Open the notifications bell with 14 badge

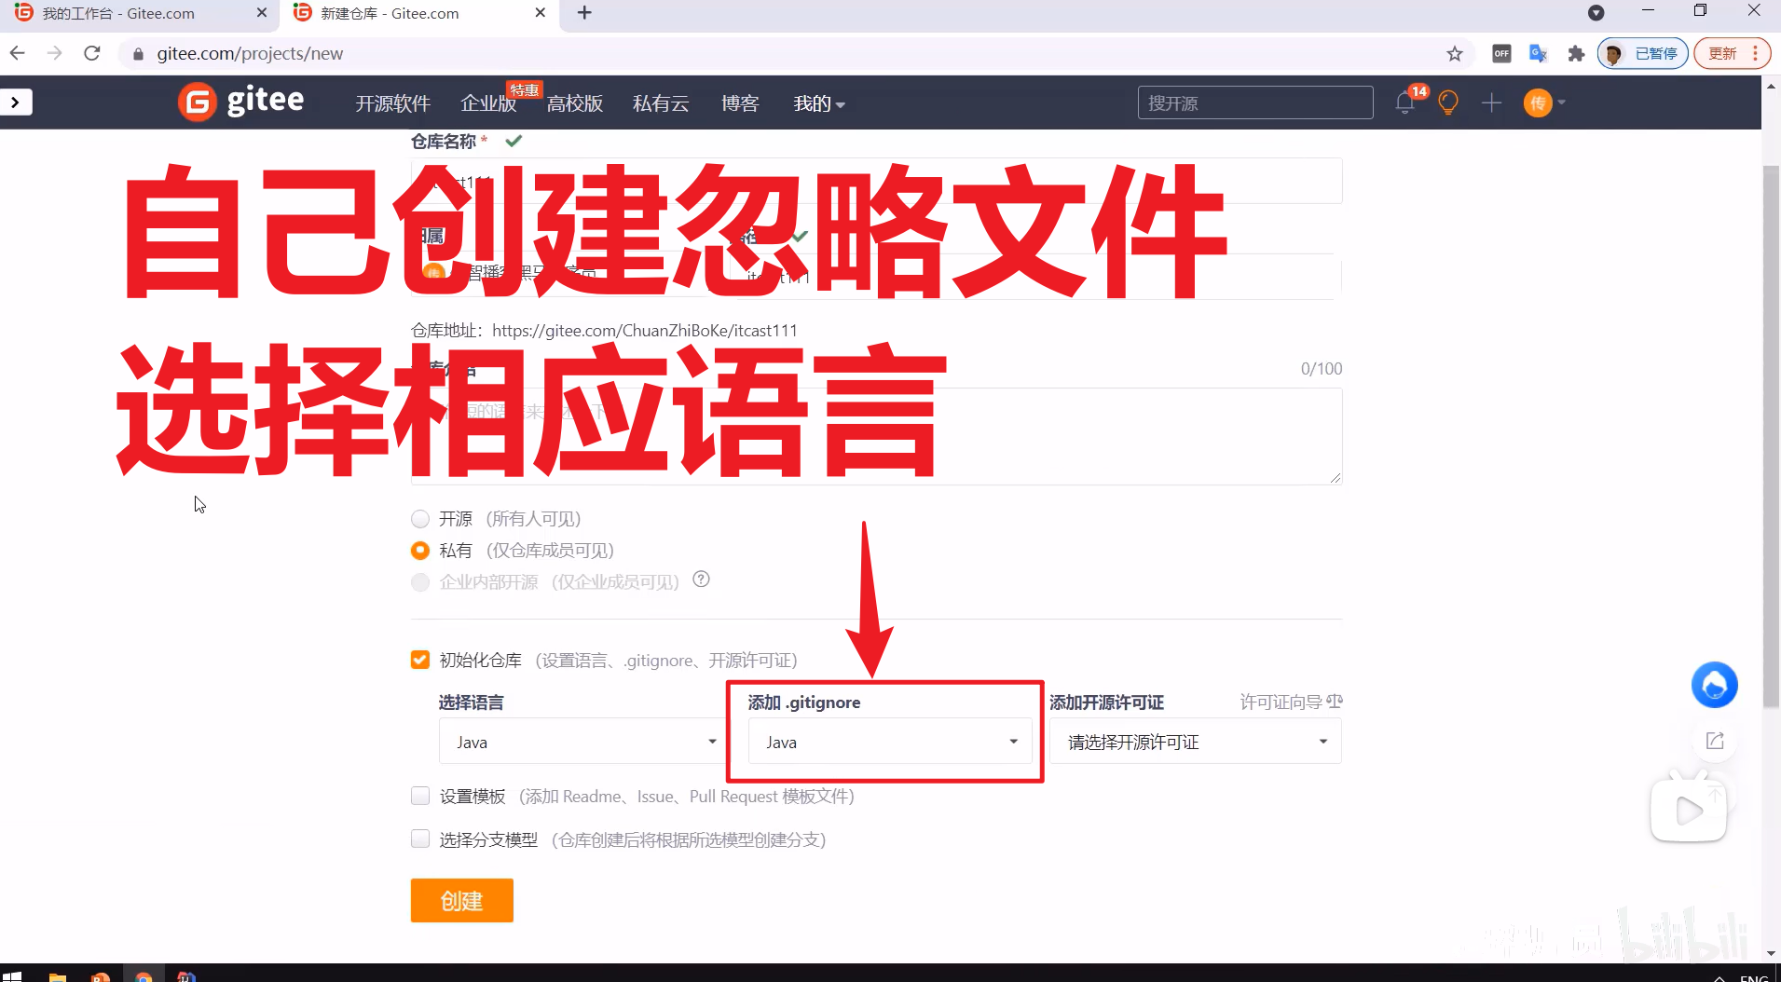coord(1405,102)
